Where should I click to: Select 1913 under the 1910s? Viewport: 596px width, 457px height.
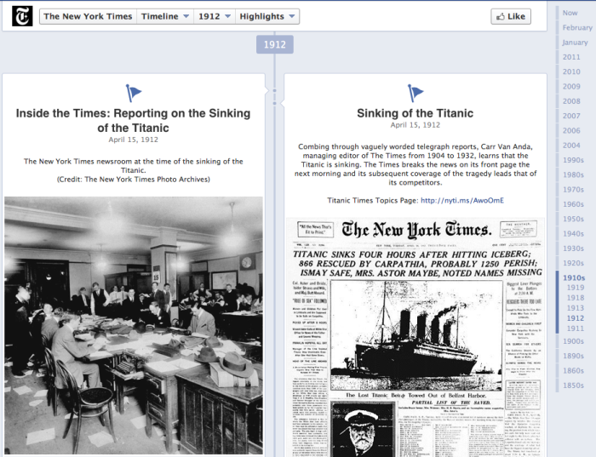tap(576, 308)
